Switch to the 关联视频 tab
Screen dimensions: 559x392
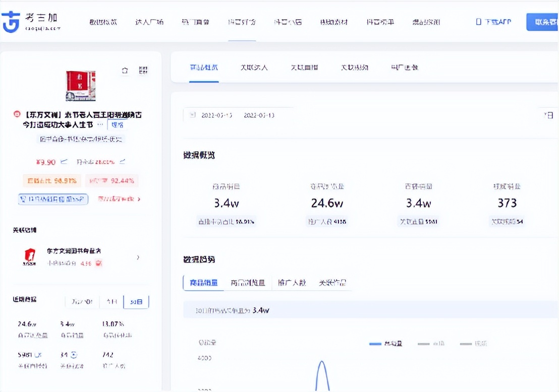tap(354, 68)
